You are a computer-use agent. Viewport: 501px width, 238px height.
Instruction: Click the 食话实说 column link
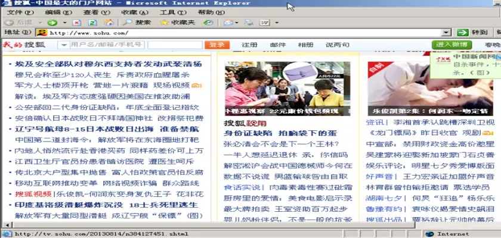[242, 187]
